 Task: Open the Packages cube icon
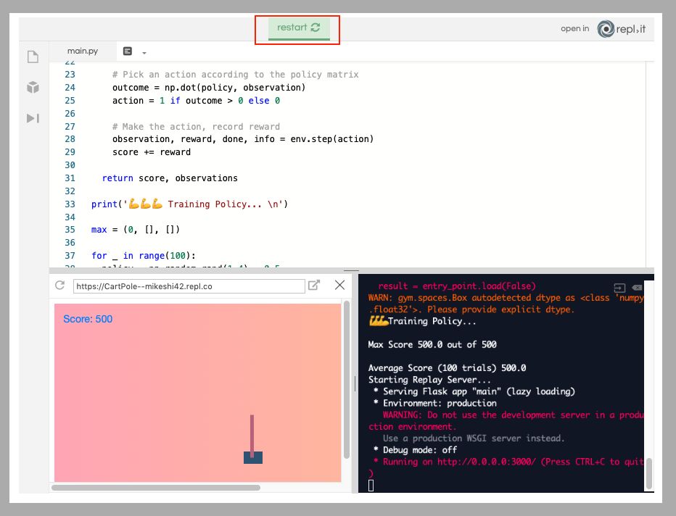pos(33,88)
